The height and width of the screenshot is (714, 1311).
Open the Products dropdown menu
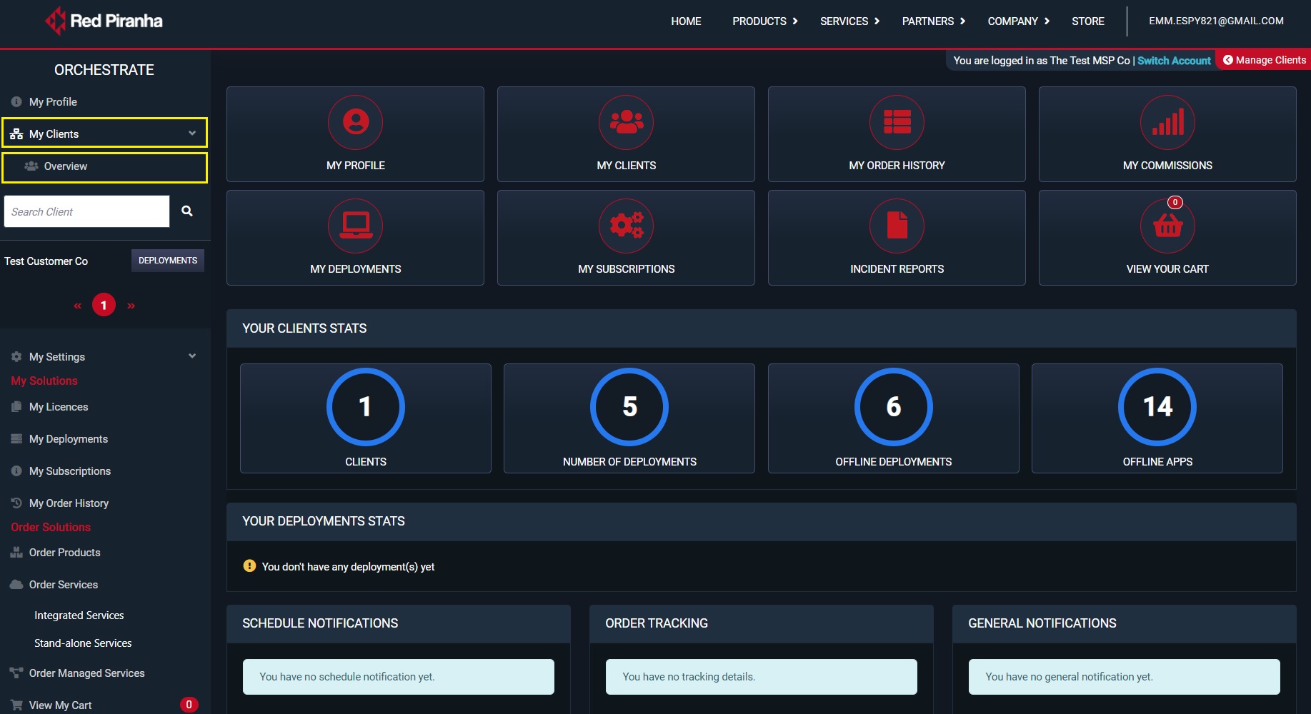coord(764,21)
